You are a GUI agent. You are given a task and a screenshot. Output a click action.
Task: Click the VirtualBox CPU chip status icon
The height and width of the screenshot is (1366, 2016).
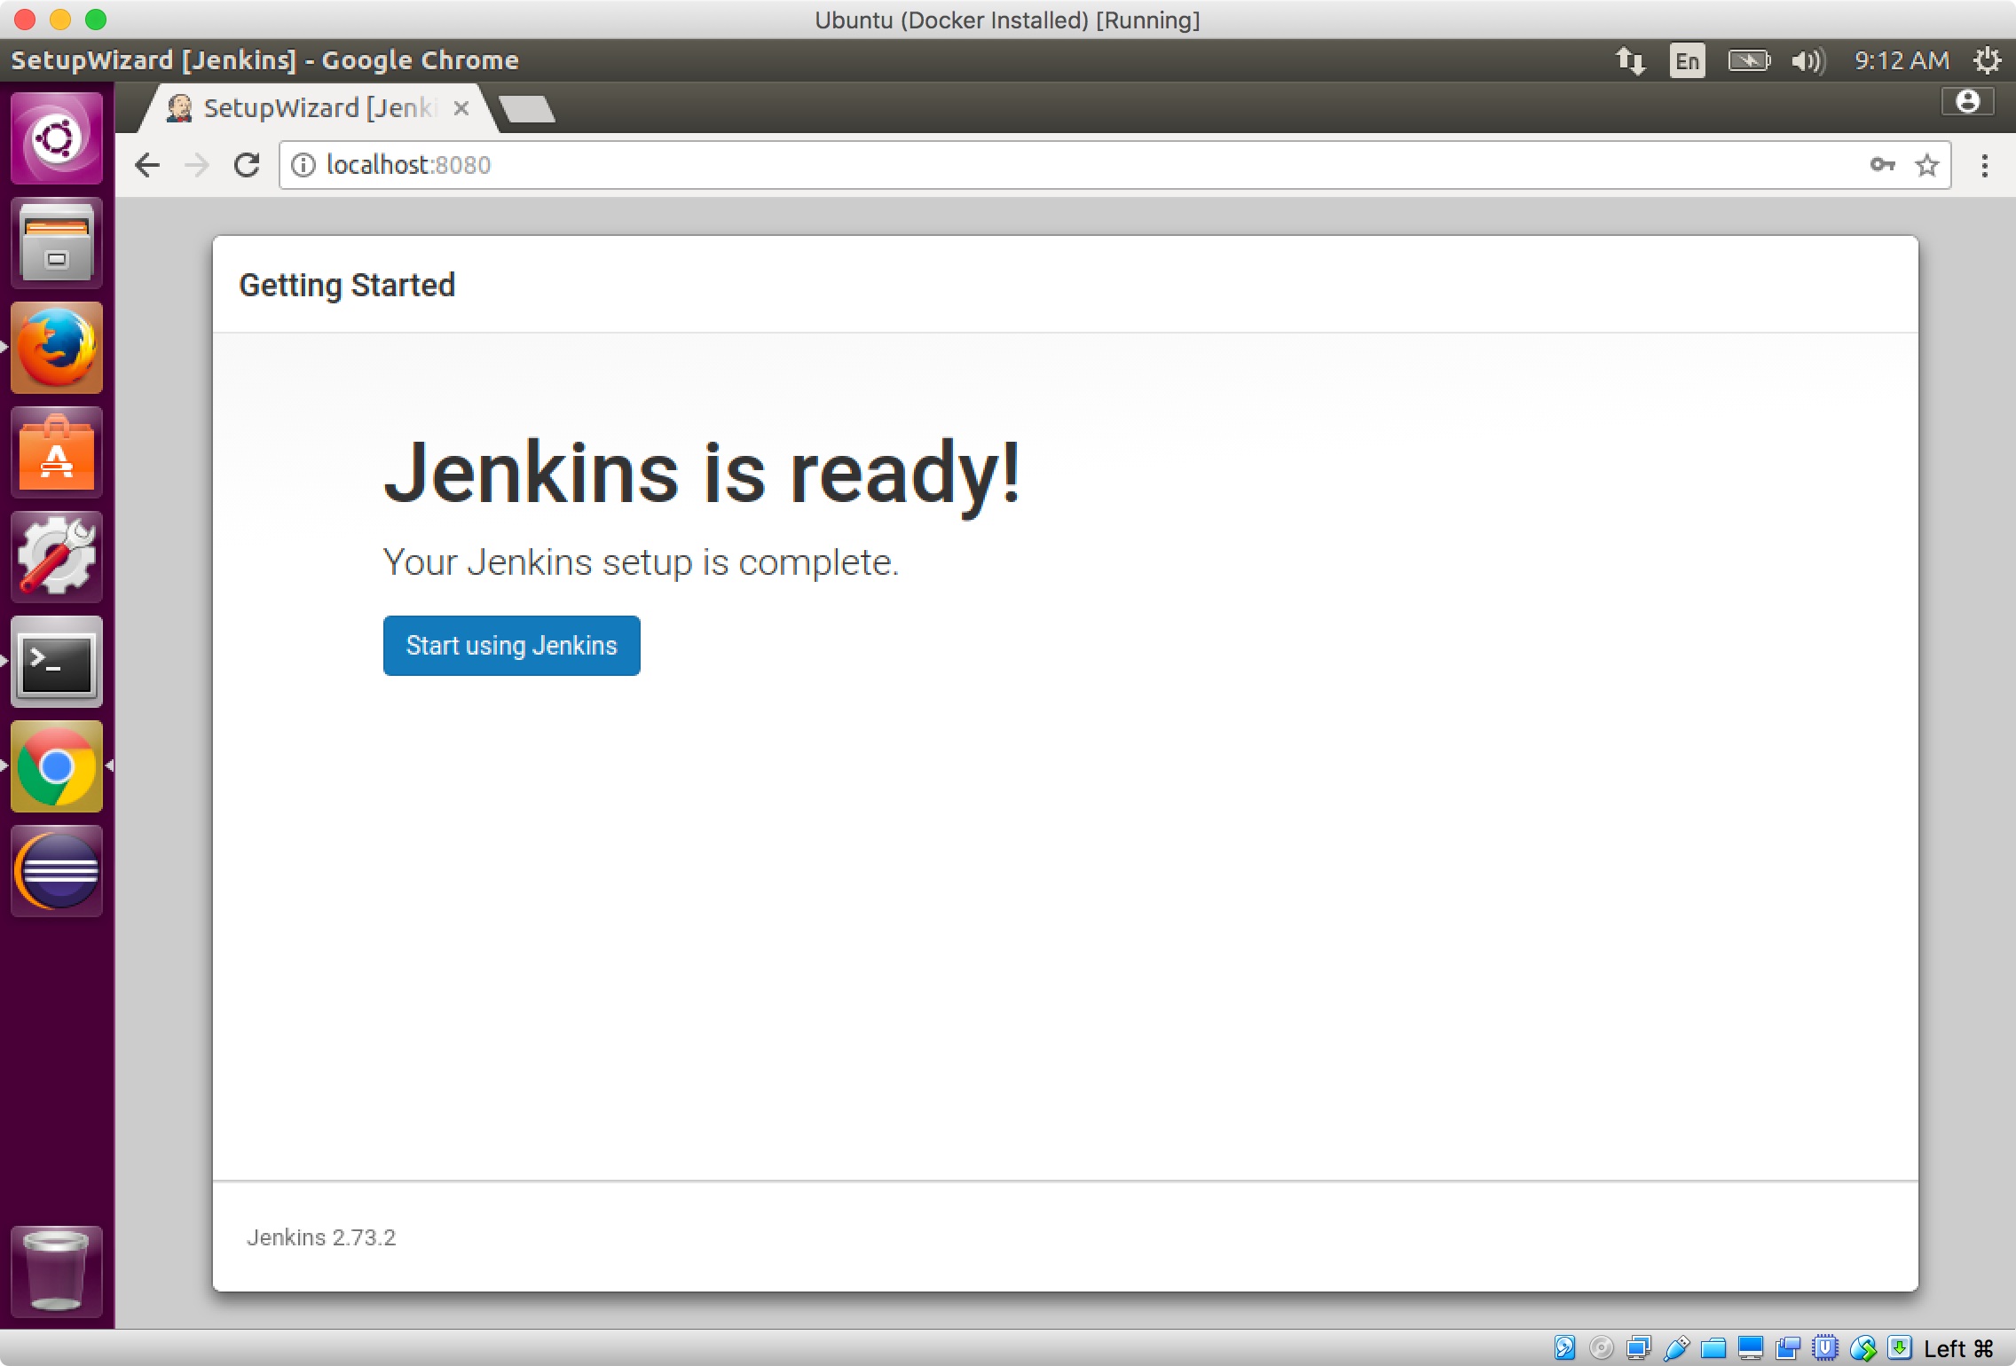click(1825, 1348)
